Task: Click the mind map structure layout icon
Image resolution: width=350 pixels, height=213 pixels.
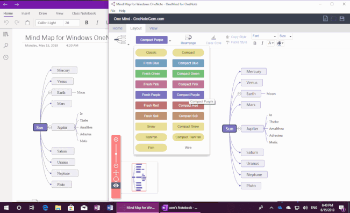Action: [x=120, y=40]
